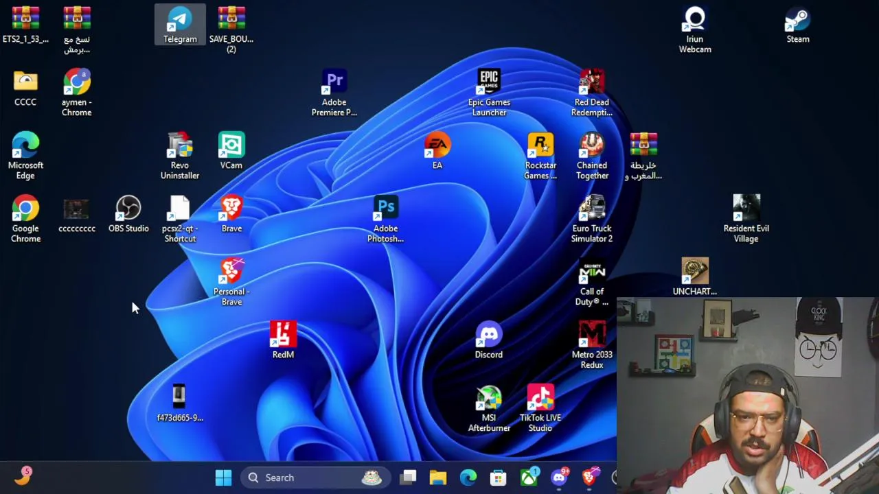Screen dimensions: 879x494
Task: Open the Discord desktop shortcut
Action: [489, 340]
